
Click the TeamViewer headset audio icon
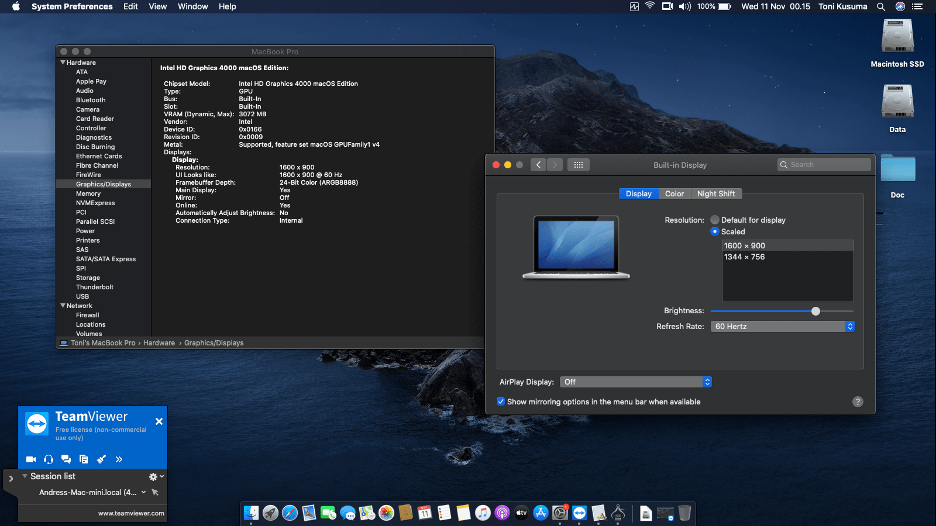pyautogui.click(x=49, y=459)
